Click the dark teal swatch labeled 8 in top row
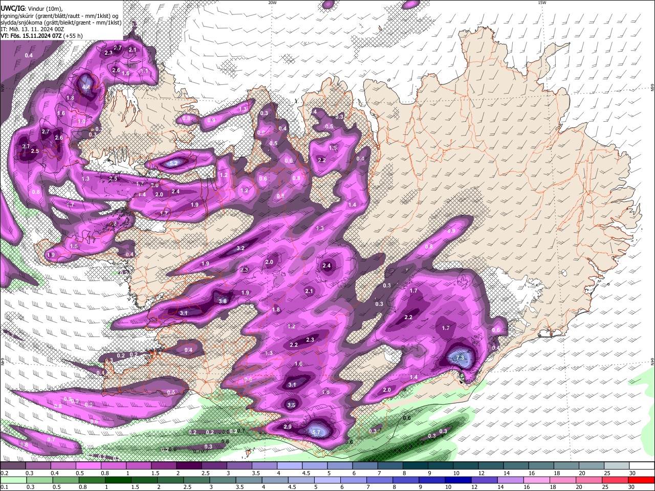Screen dimensions: 655x491 click(414, 466)
